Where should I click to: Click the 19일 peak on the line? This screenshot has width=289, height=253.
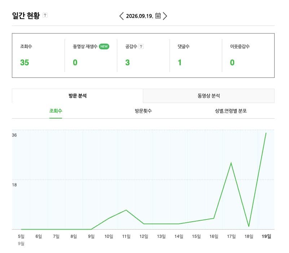266,133
